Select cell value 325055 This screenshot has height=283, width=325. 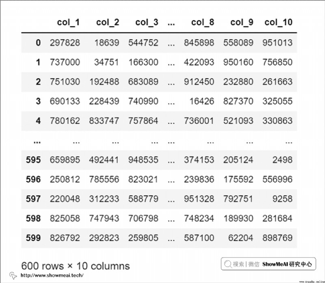[277, 101]
